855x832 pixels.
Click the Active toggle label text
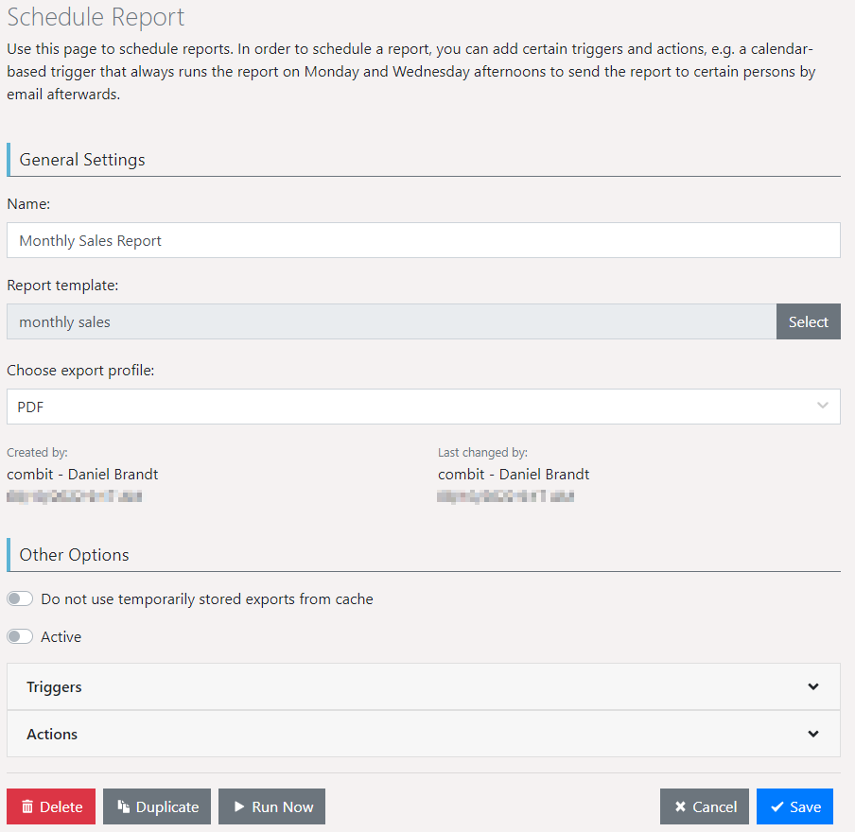pyautogui.click(x=61, y=637)
